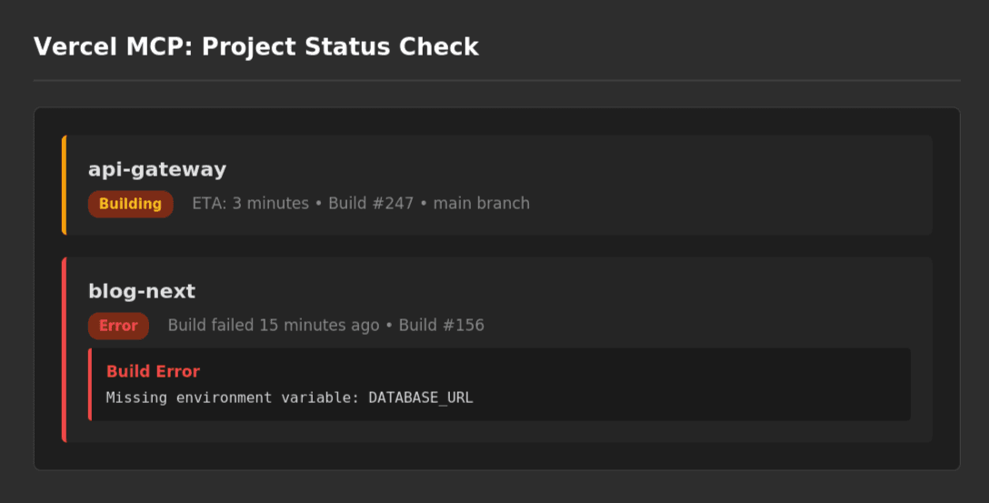Click the DATABASE_URL variable name

[x=421, y=397]
